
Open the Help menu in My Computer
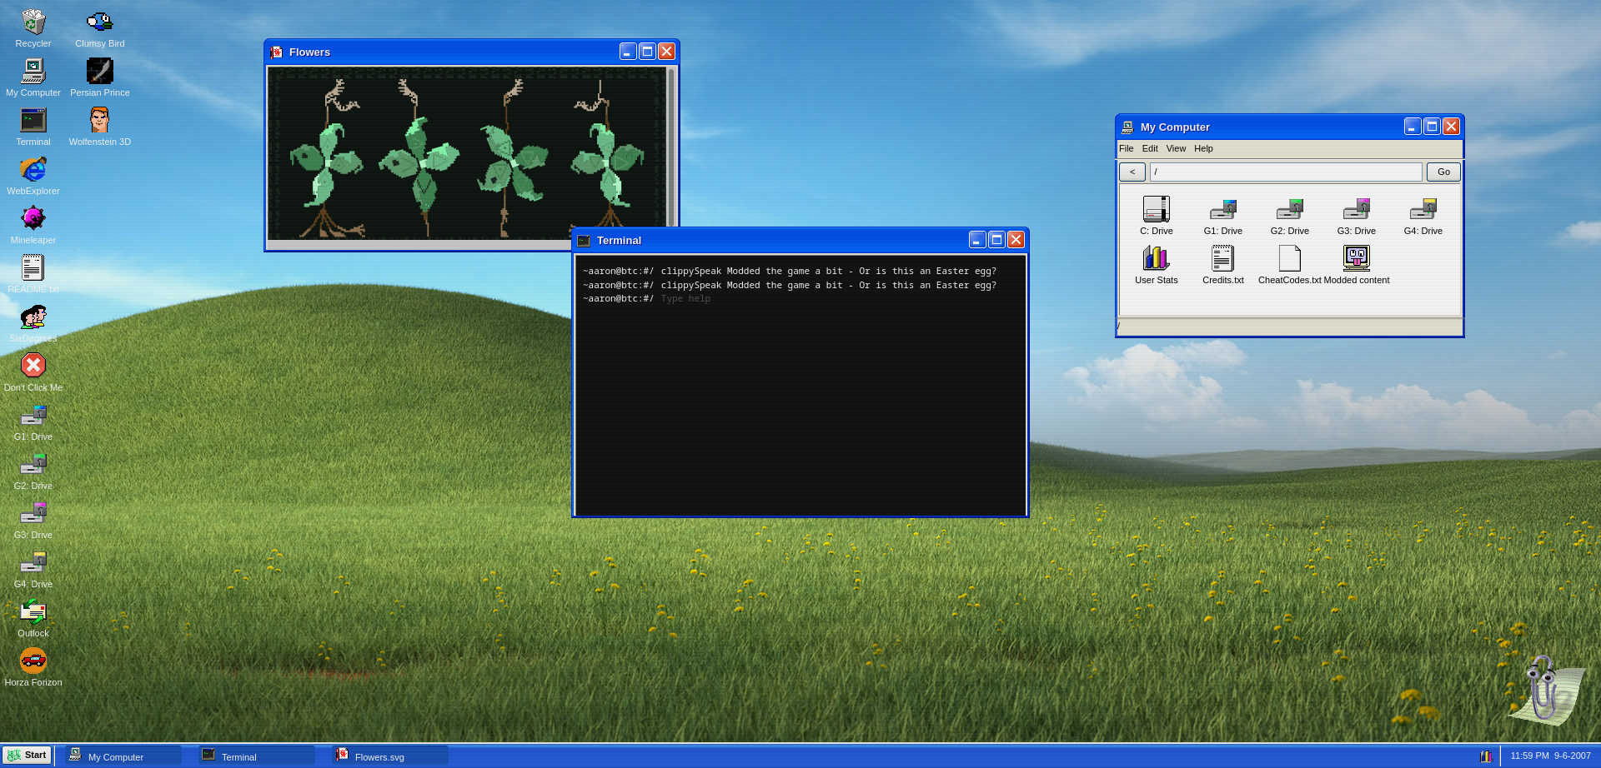1203,148
